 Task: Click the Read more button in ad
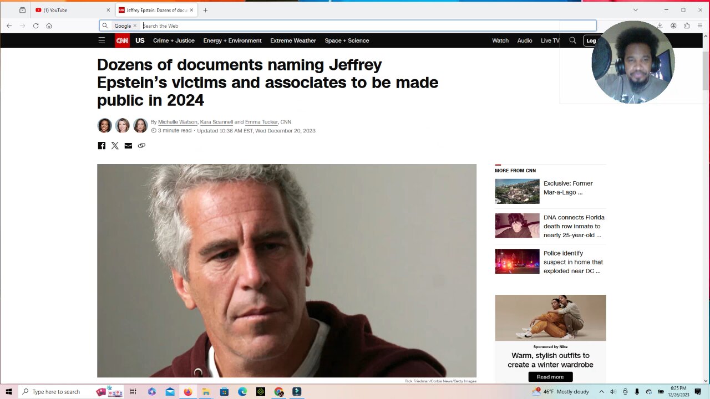coord(550,377)
